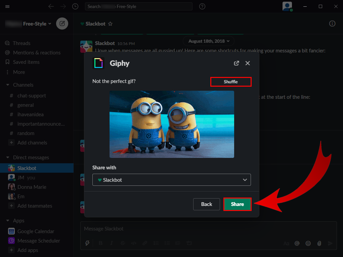Click Add teammates
This screenshot has height=257, width=343.
click(x=35, y=206)
